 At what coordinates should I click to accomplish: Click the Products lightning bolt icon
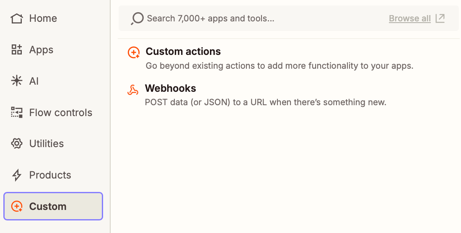(x=17, y=175)
